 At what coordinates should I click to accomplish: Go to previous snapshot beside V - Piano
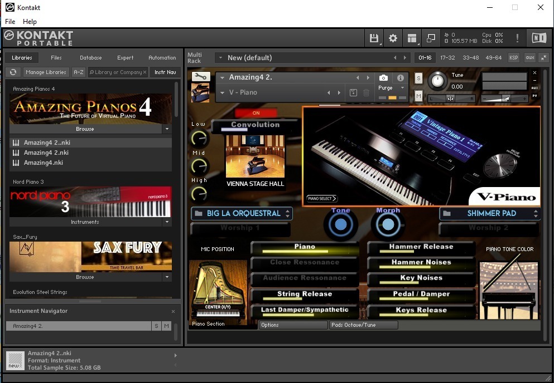(329, 93)
